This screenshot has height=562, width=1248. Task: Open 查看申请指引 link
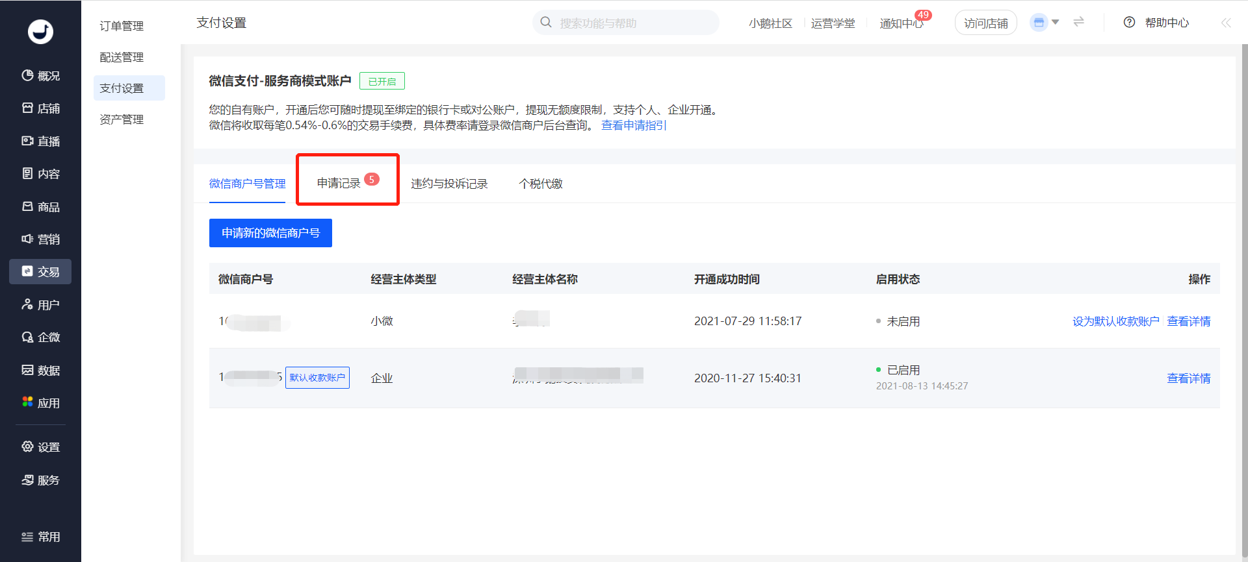coord(634,125)
